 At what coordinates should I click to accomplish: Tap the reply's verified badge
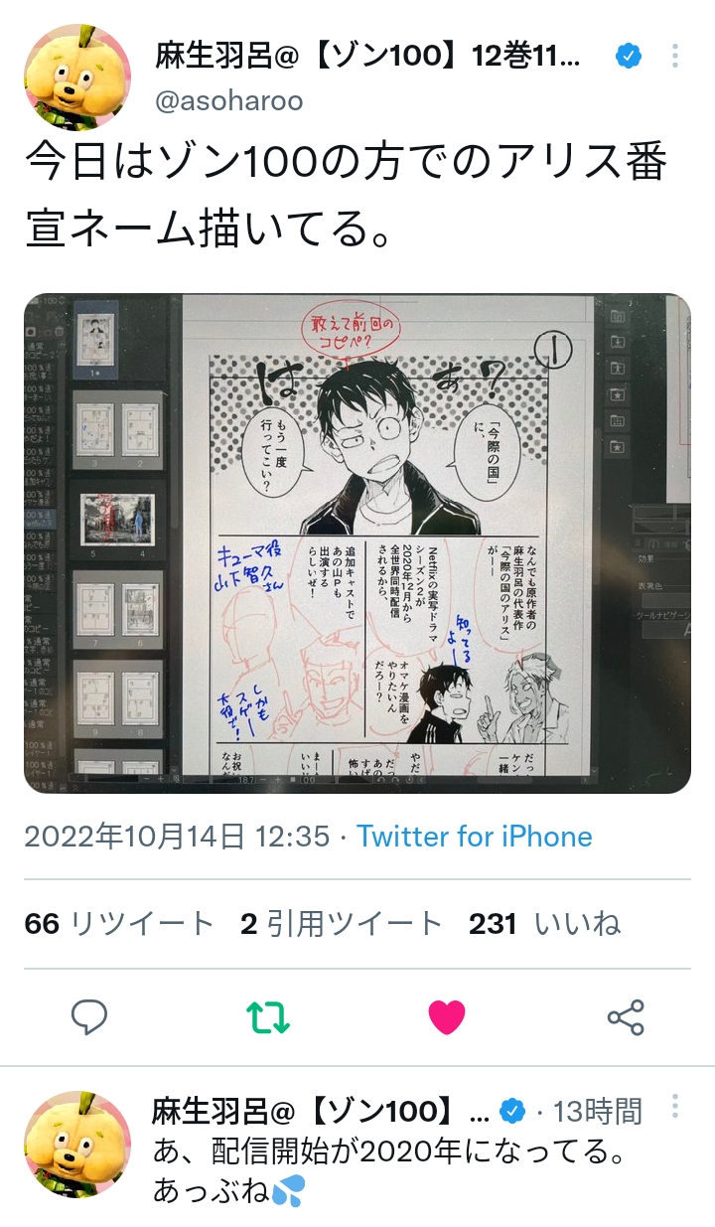point(511,1110)
